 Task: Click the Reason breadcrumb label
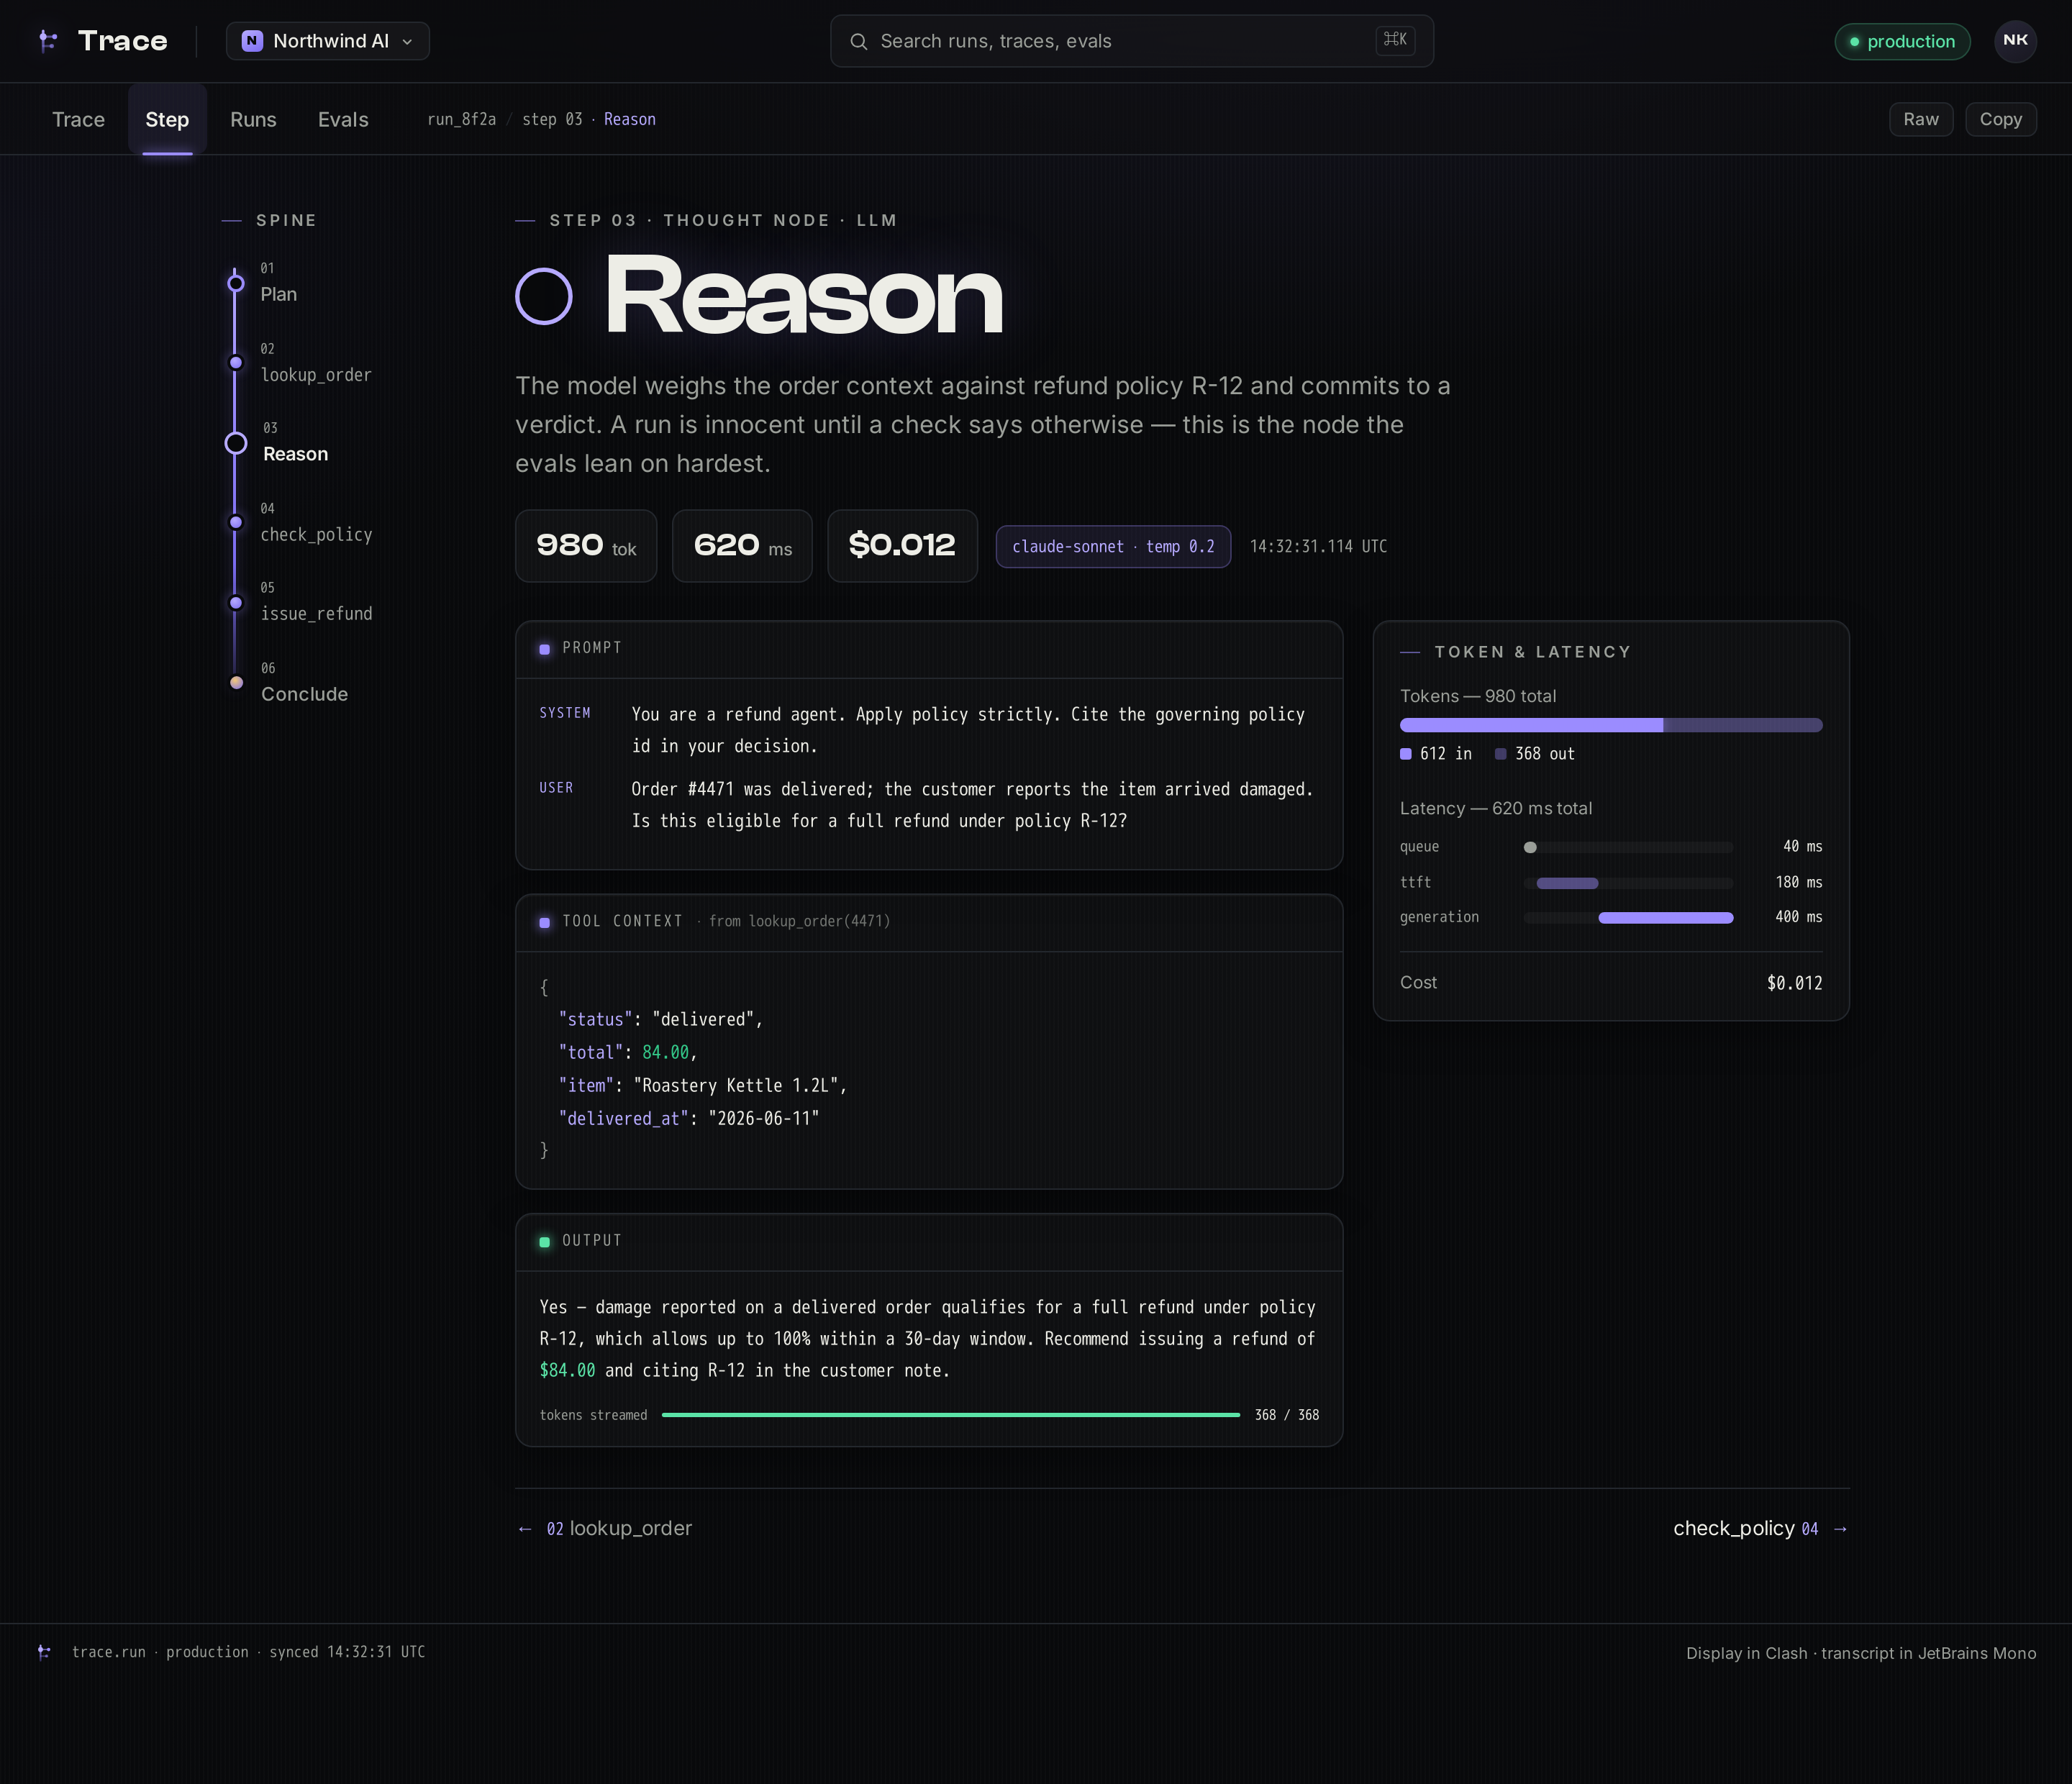click(630, 119)
